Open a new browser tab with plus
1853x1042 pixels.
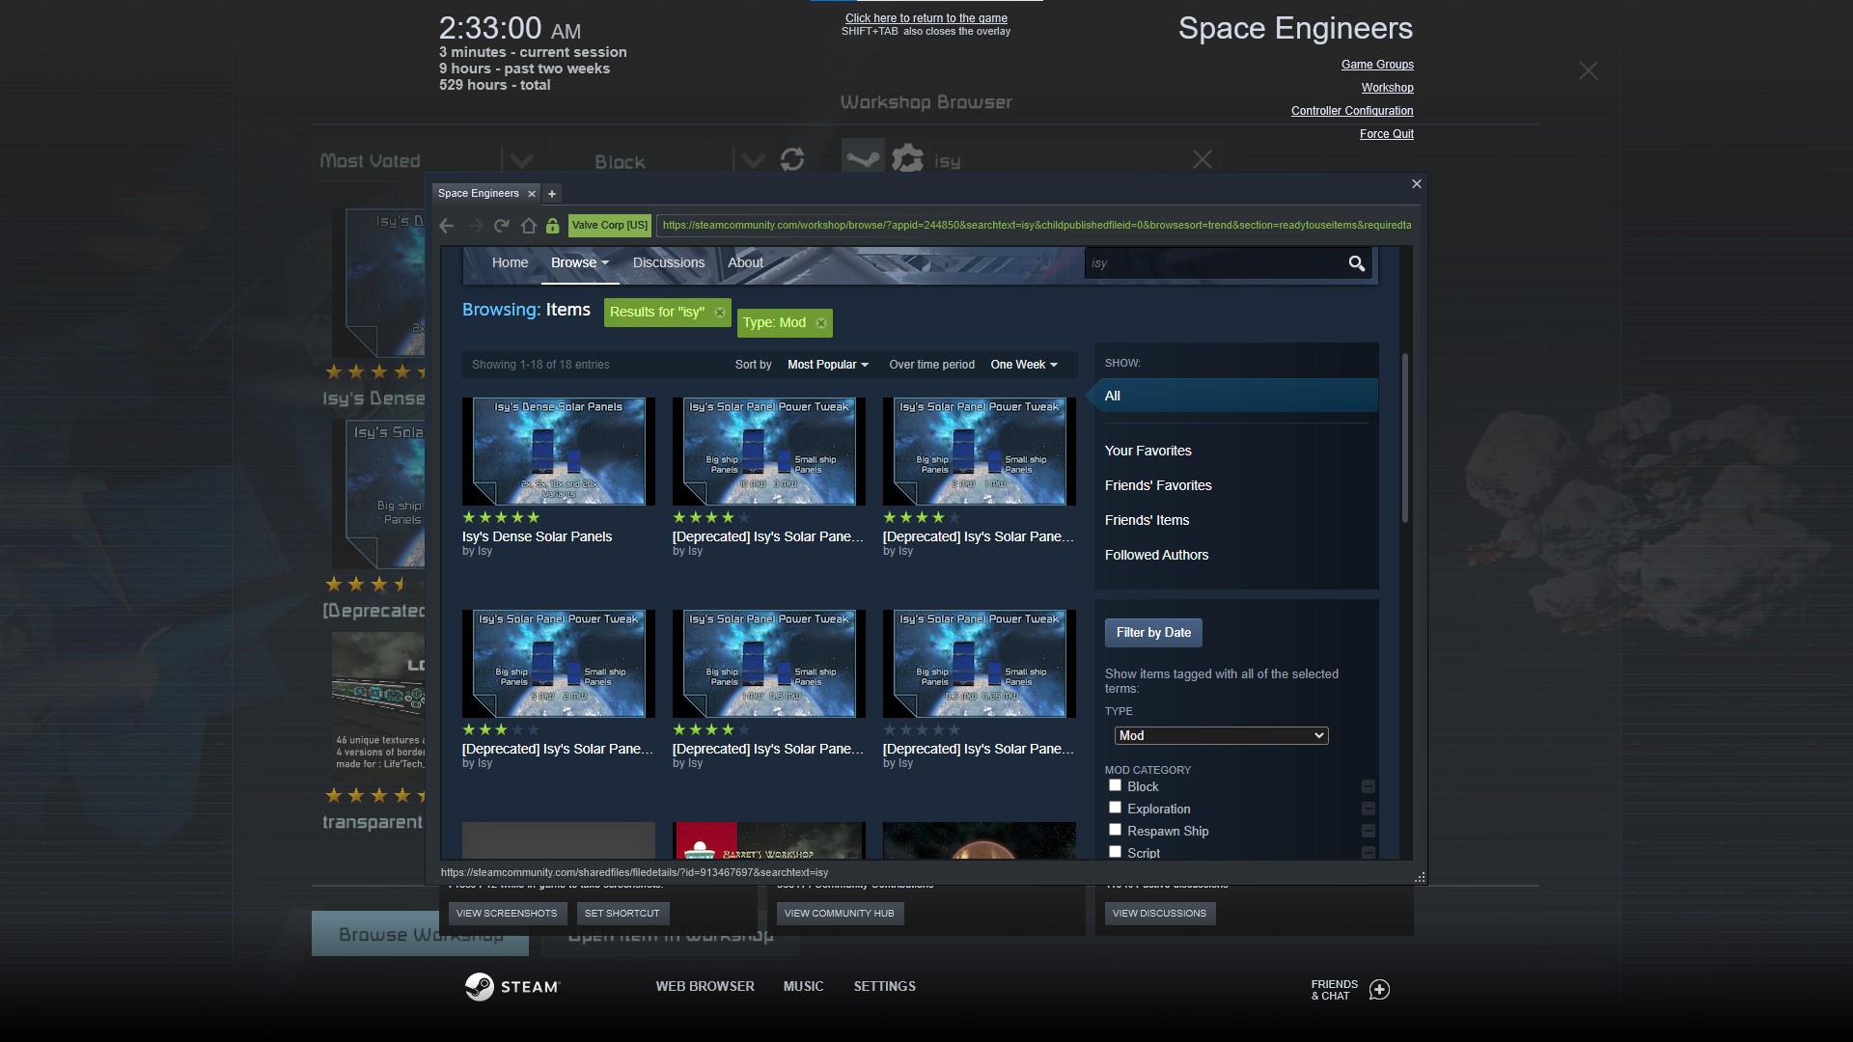(x=552, y=194)
